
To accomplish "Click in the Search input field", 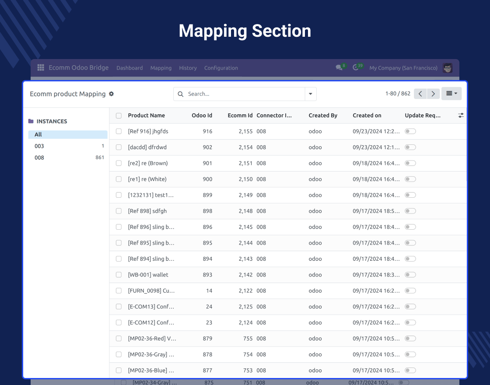I will 245,94.
